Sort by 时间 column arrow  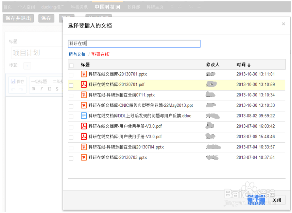click(x=249, y=65)
